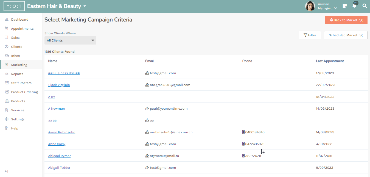Screen dimensions: 370x177
Task: Open Services from the sidebar
Action: [18, 110]
